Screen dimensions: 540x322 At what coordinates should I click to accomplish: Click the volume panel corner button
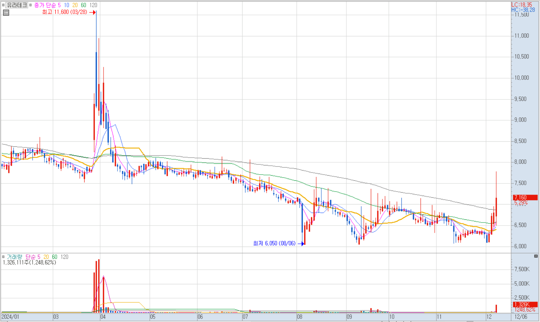pyautogui.click(x=536, y=256)
